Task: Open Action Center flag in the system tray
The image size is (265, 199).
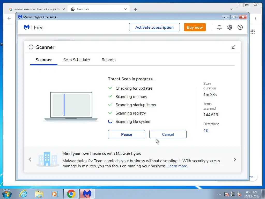Action: (x=226, y=194)
